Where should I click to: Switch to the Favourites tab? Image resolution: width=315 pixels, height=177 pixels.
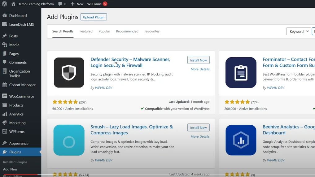(152, 31)
